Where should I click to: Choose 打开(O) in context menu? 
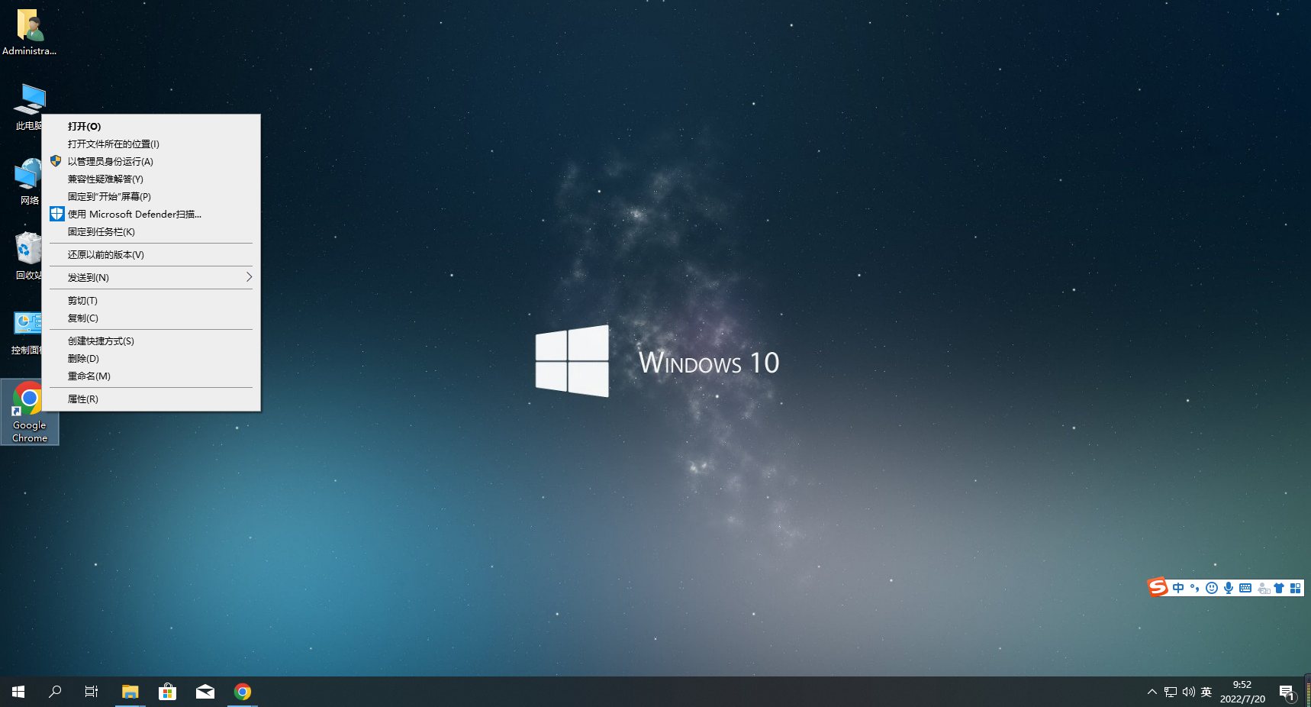[x=151, y=127]
